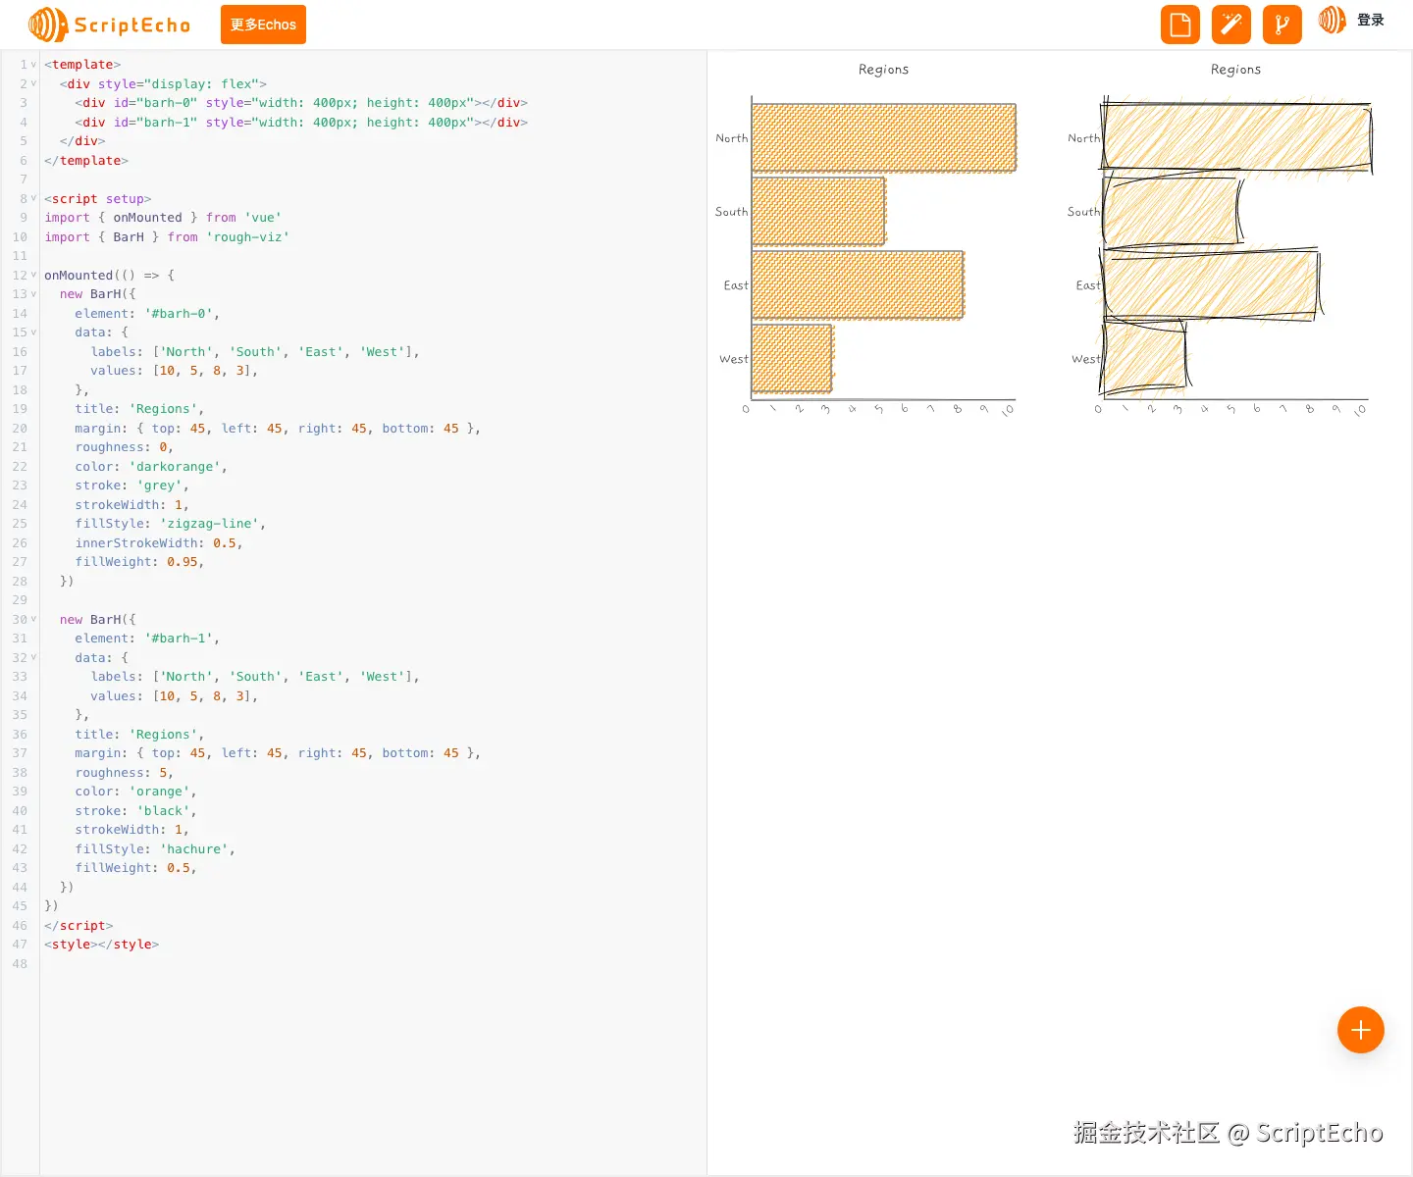
Task: Collapse second new BarH fold at line 30
Action: 33,619
